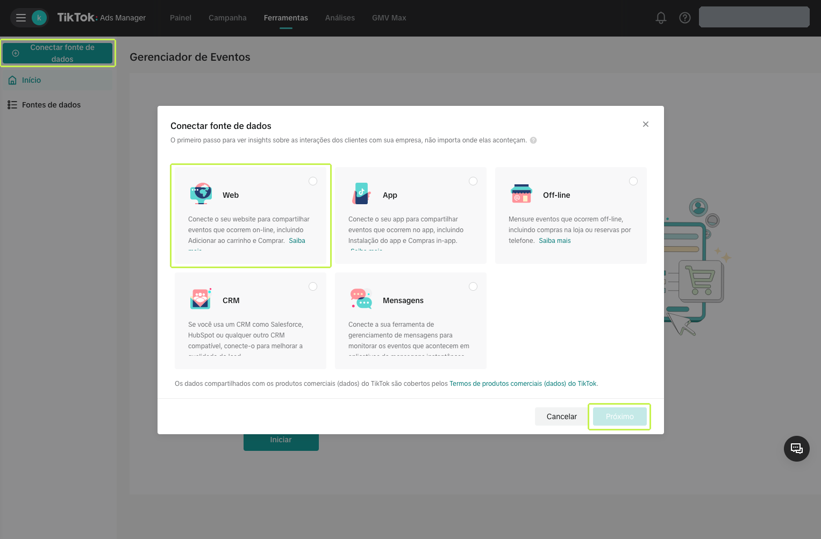Click the Conectar fonte de dados dialog title
This screenshot has height=539, width=821.
tap(221, 126)
